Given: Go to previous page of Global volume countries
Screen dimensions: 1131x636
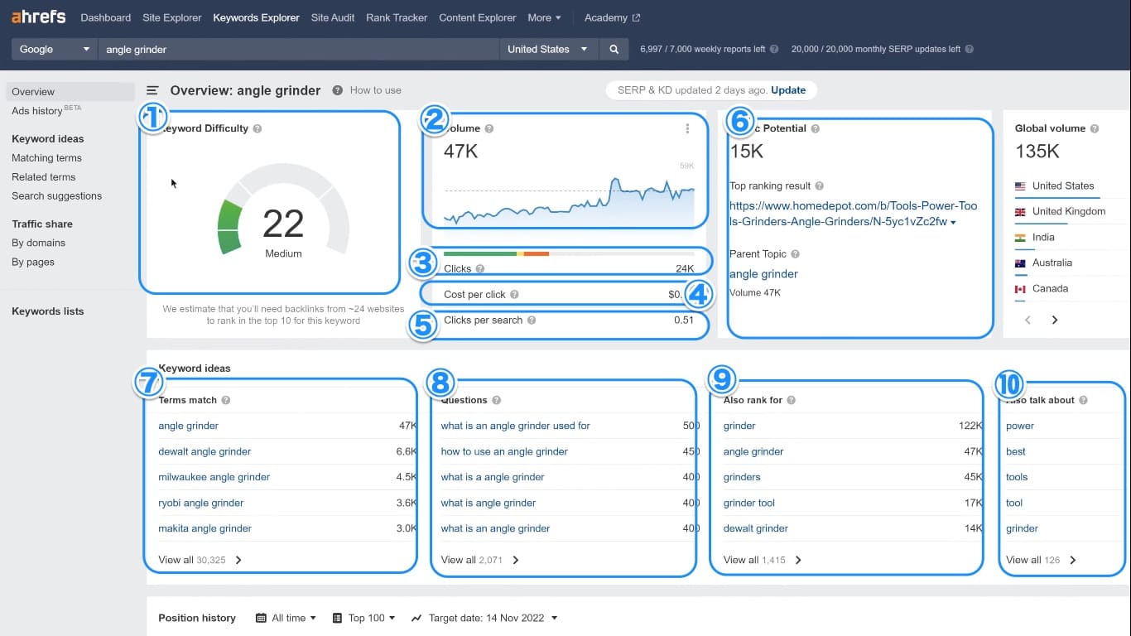Looking at the screenshot, I should (1028, 320).
